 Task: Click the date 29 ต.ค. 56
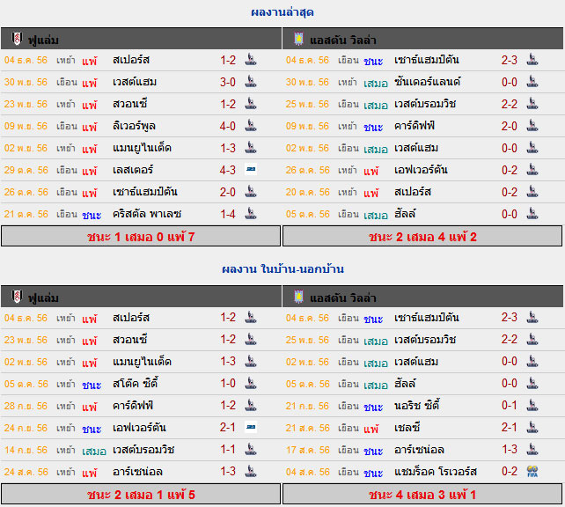(x=26, y=170)
